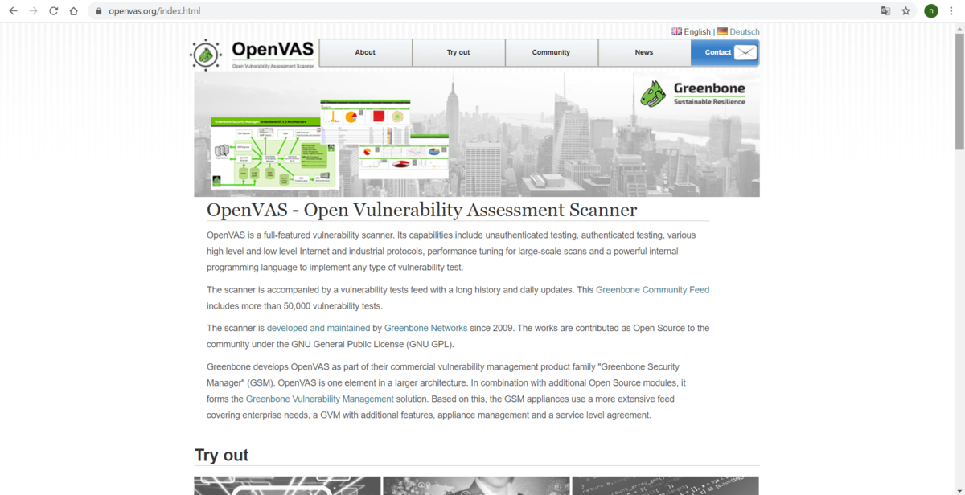Open the Greenbone Vulnerability Management link
This screenshot has height=495, width=965.
point(320,399)
